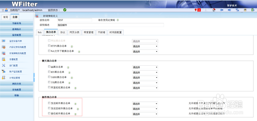Expand the 系统配置 sidebar section

[16, 90]
